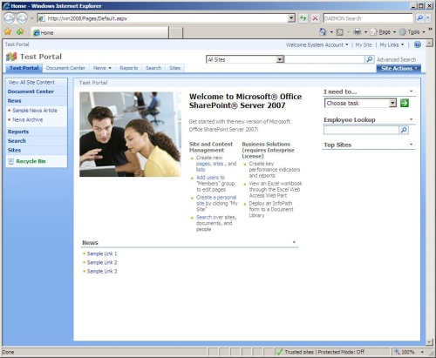The width and height of the screenshot is (436, 358).
Task: Expand the Employee Lookup web part menu
Action: click(411, 119)
